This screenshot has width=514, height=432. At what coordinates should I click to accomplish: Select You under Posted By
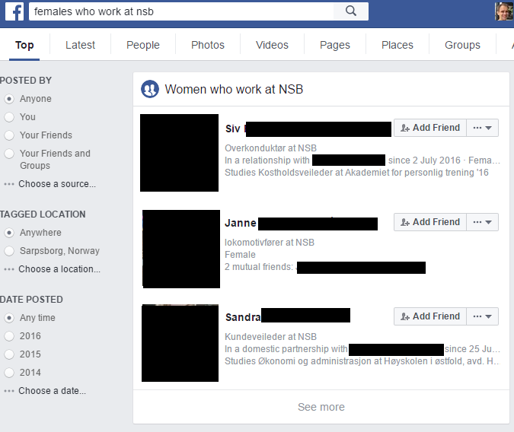pos(9,117)
